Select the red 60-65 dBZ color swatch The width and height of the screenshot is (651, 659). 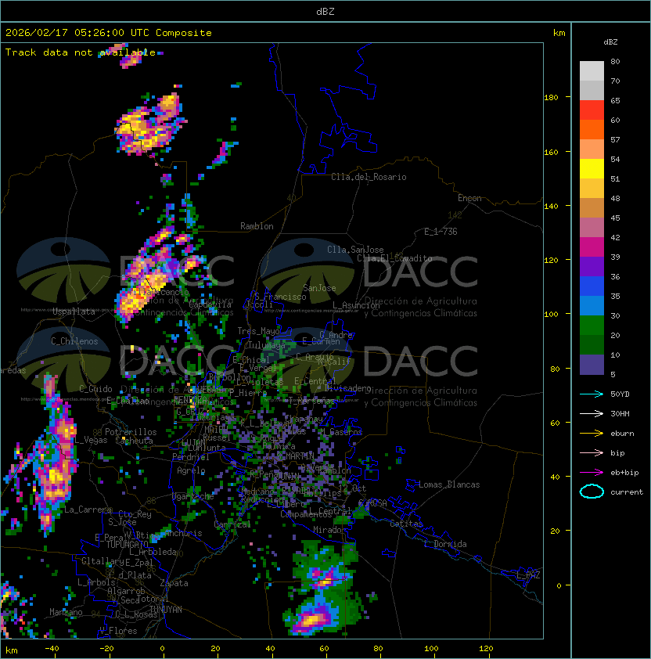tap(592, 110)
